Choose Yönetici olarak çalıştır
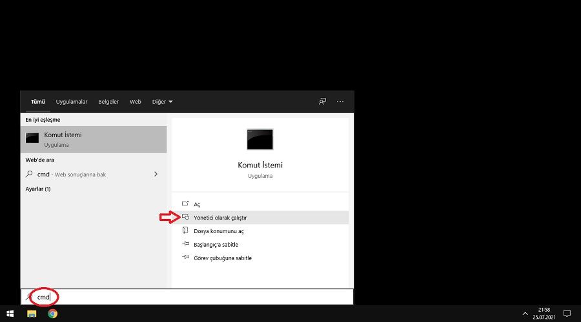This screenshot has height=322, width=581. 260,218
